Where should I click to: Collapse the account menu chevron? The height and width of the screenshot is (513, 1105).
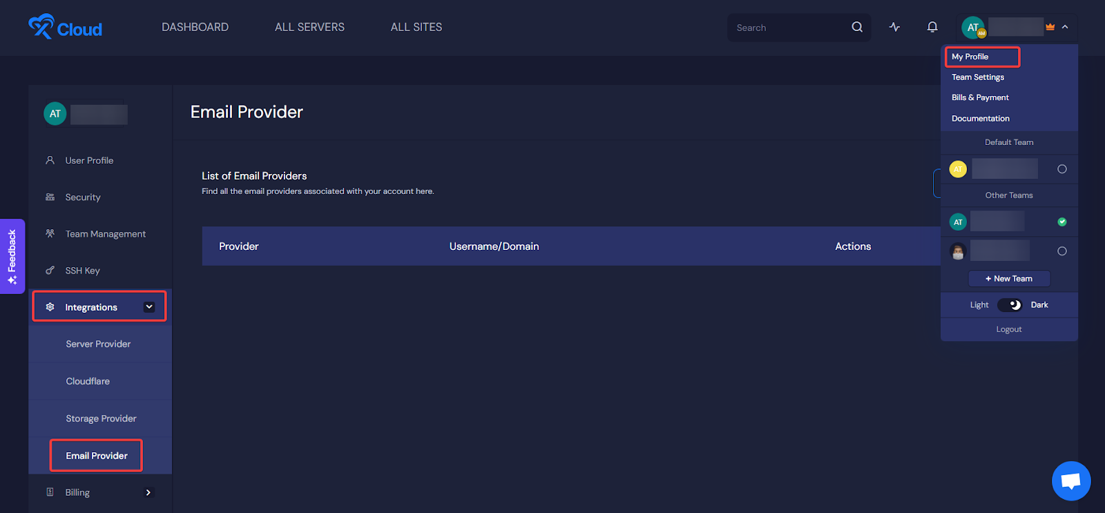tap(1065, 27)
